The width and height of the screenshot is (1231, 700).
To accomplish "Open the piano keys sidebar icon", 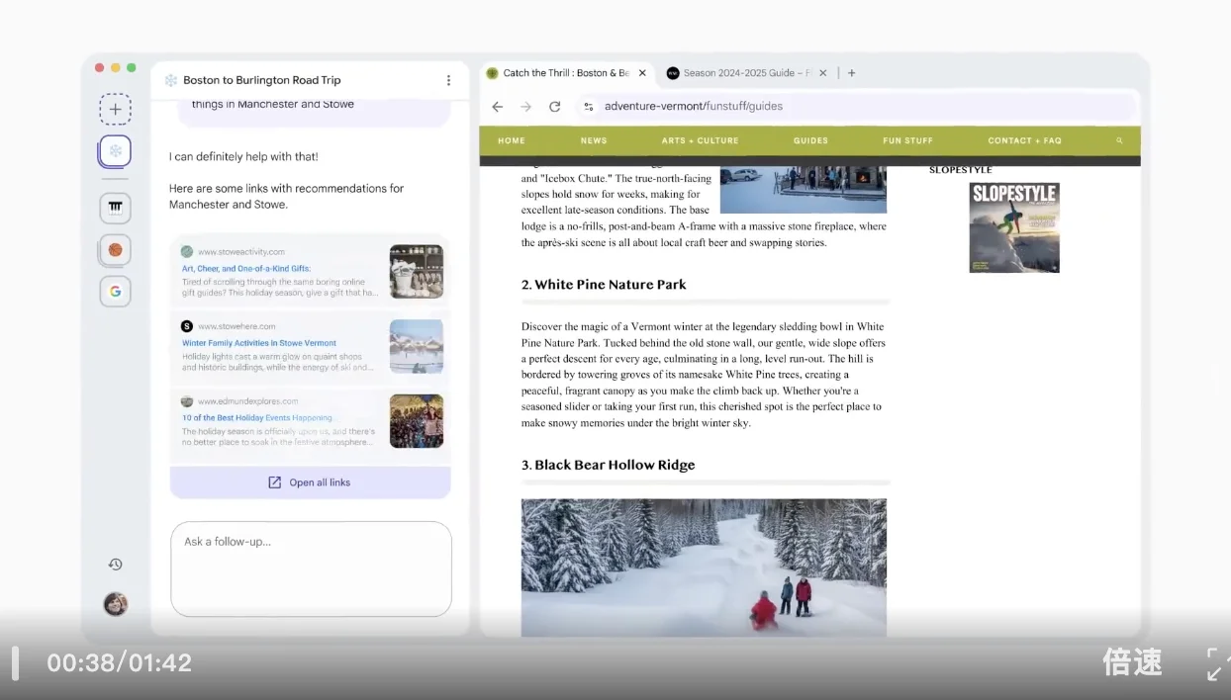I will click(115, 208).
